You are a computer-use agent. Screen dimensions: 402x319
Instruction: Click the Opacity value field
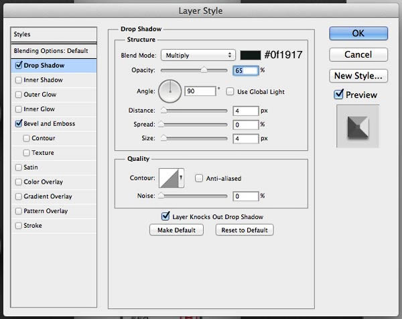(x=246, y=70)
